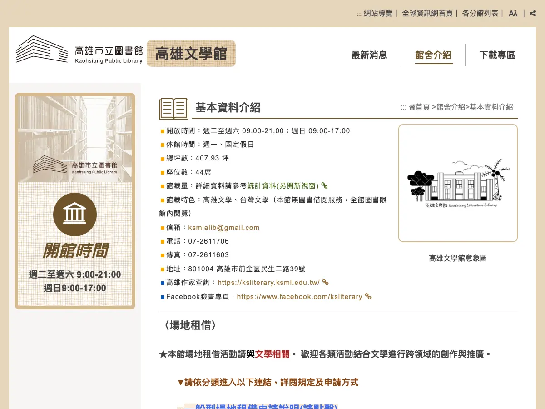545x409 pixels.
Task: Open 館舍介紹 menu
Action: [433, 55]
